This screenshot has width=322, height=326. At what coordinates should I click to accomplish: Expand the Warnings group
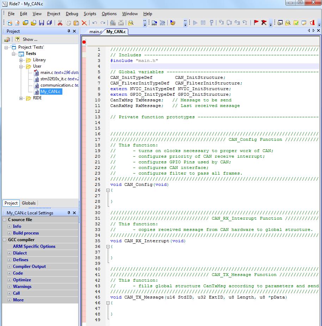coord(10,287)
